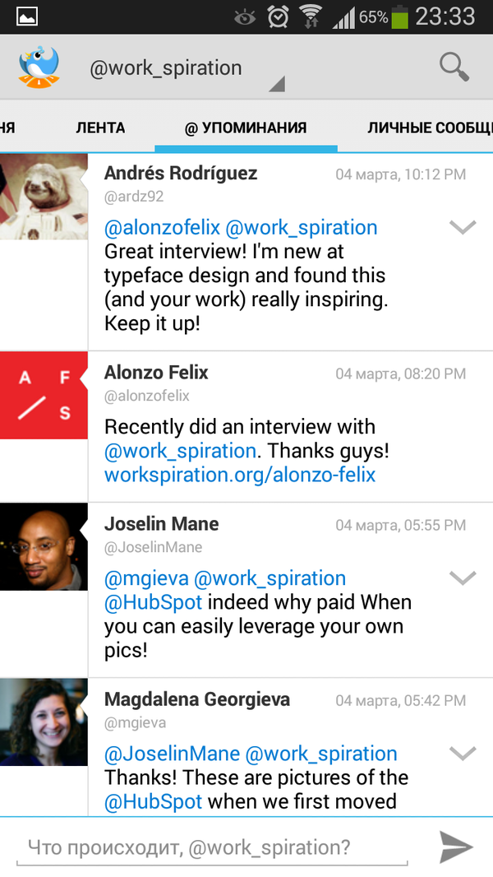Go to the ЛИЧНЫЕ СООБЩЕНИЯ tab
Viewport: 493px width, 877px height.
click(x=429, y=128)
